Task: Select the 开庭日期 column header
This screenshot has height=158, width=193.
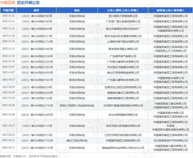Action: 8,10
